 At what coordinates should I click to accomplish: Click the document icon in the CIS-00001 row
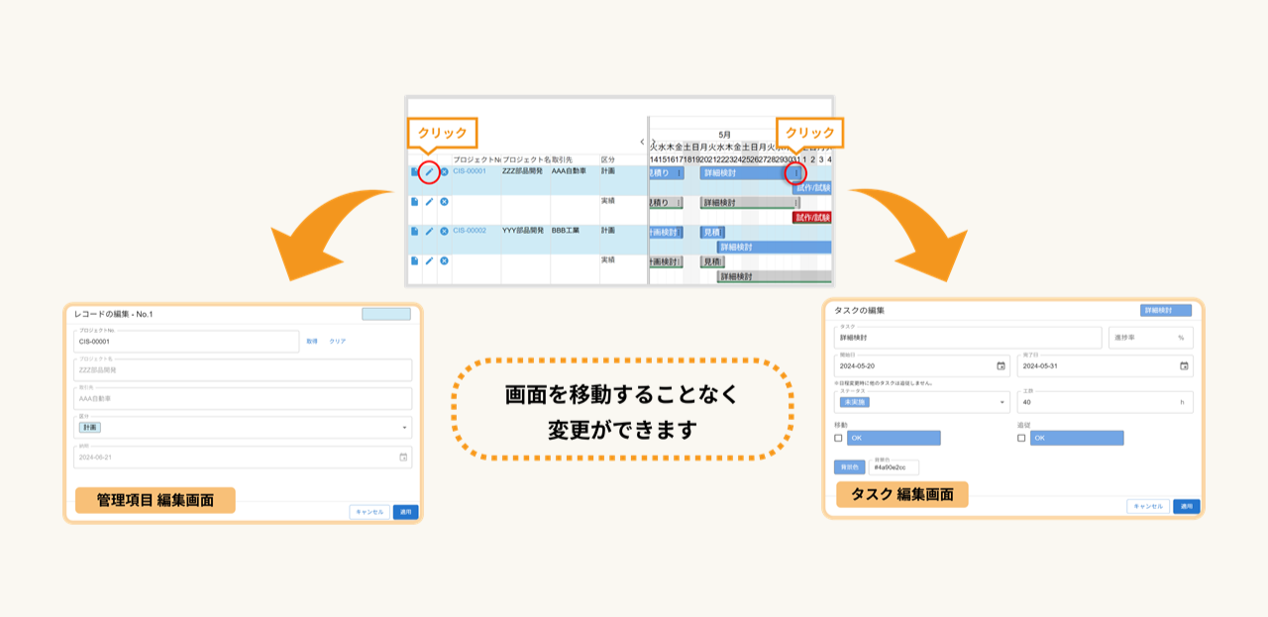click(x=414, y=172)
